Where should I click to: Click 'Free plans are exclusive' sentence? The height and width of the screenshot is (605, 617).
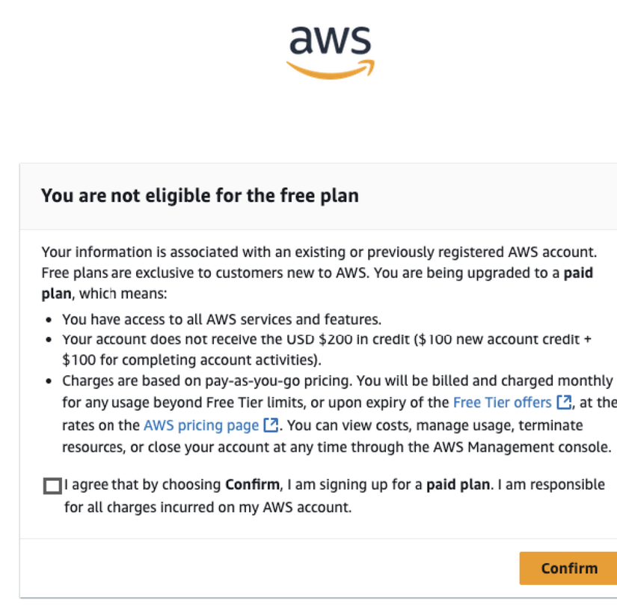click(206, 273)
